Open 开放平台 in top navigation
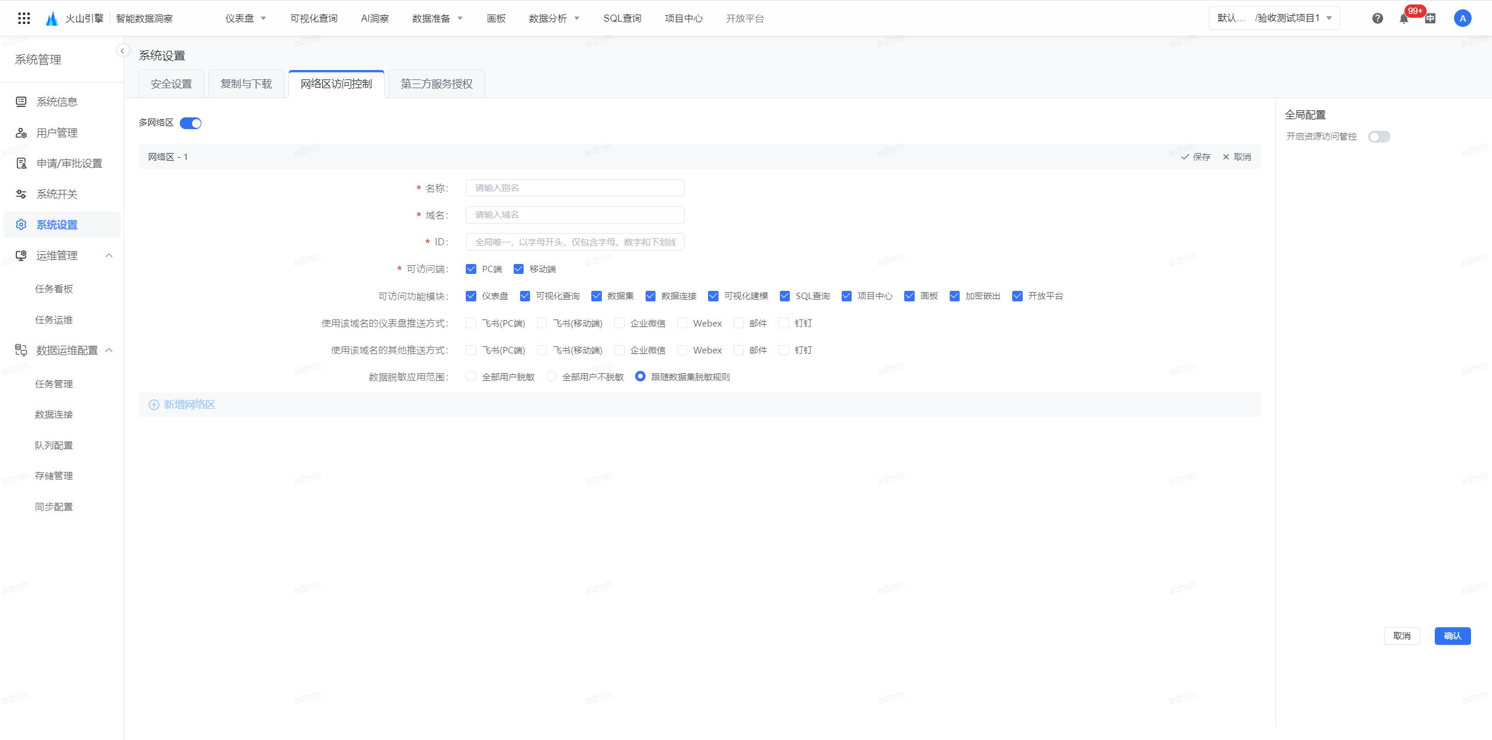 745,18
